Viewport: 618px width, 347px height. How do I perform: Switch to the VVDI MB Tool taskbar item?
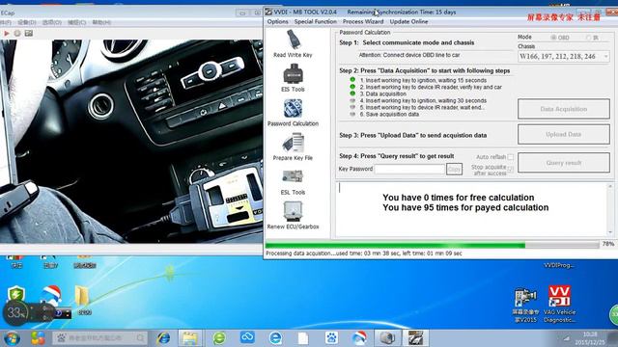pos(415,338)
